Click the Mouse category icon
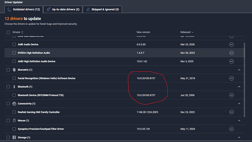This screenshot has height=142, width=252. (14, 120)
